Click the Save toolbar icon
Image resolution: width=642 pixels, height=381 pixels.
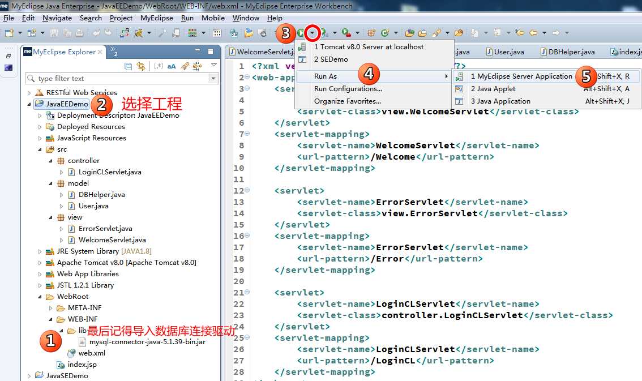[x=54, y=33]
